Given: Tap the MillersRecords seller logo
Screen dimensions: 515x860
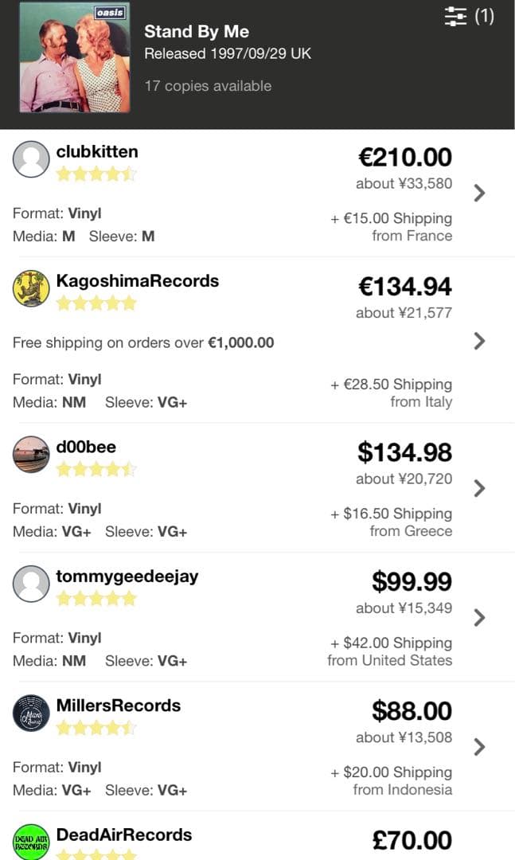Looking at the screenshot, I should 31,713.
